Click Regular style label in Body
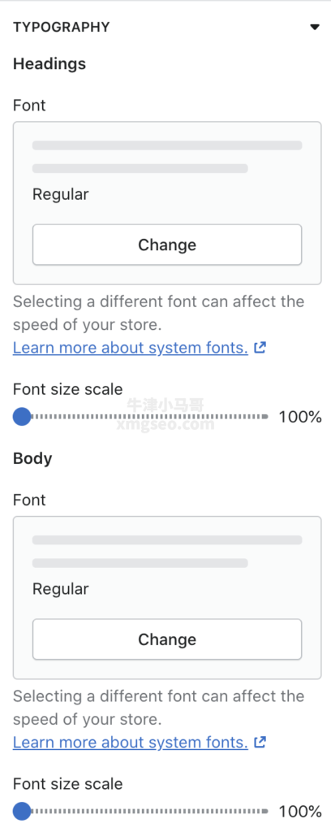The width and height of the screenshot is (331, 832). 60,590
